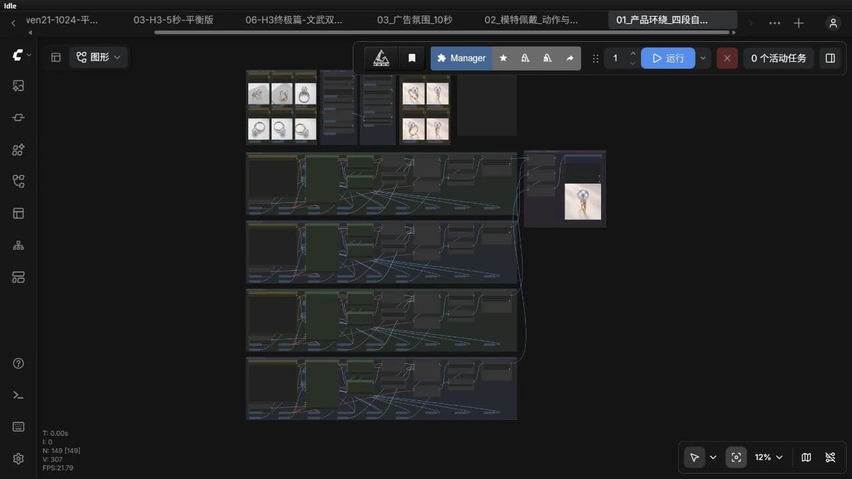Open the assets image panel in sidebar
852x479 pixels.
(x=18, y=85)
